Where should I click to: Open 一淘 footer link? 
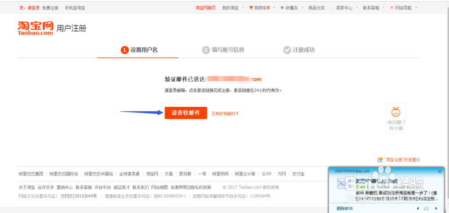(x=202, y=174)
